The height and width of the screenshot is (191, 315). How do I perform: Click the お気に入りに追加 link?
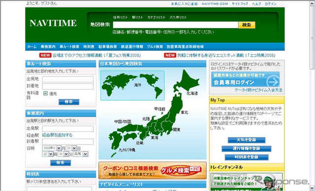(185, 4)
